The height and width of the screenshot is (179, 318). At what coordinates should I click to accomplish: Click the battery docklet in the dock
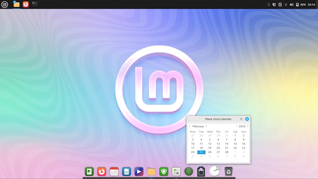(201, 172)
